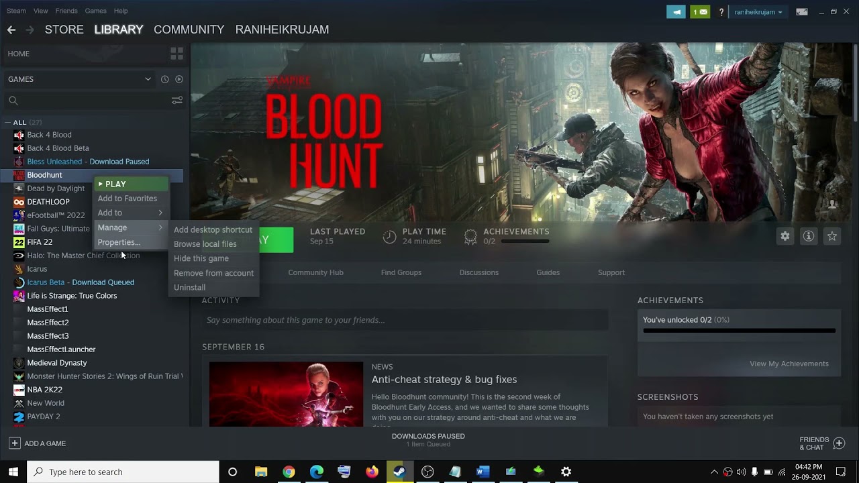
Task: Open the Support link
Action: [x=611, y=272]
